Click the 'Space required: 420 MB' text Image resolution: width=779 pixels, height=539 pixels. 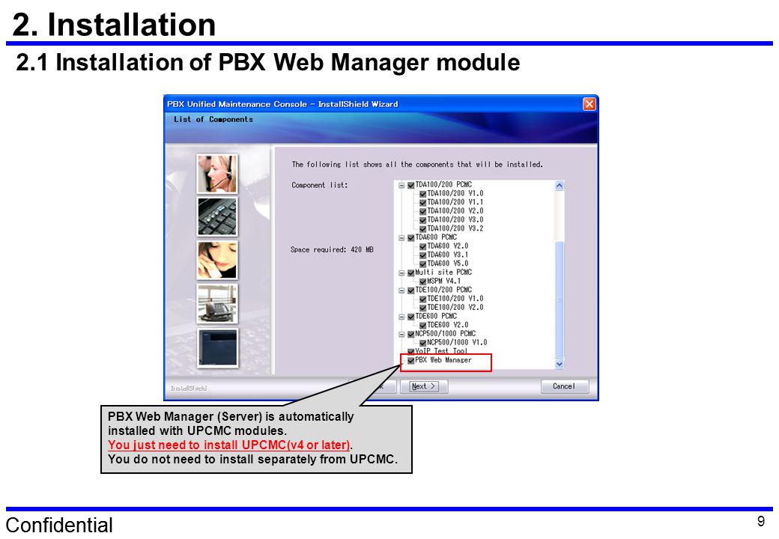pyautogui.click(x=332, y=249)
